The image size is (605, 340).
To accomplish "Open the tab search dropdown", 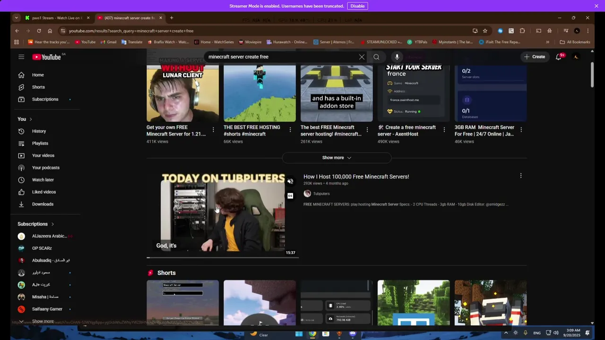I will click(x=17, y=18).
